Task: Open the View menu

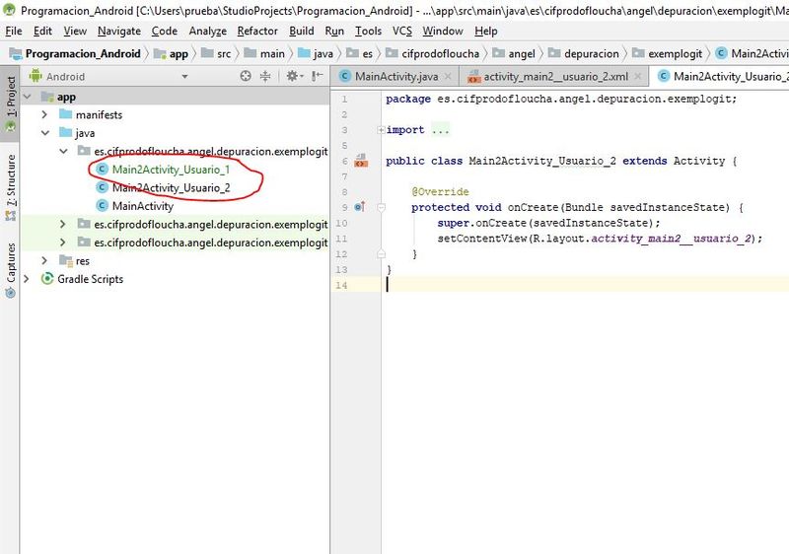Action: tap(75, 32)
